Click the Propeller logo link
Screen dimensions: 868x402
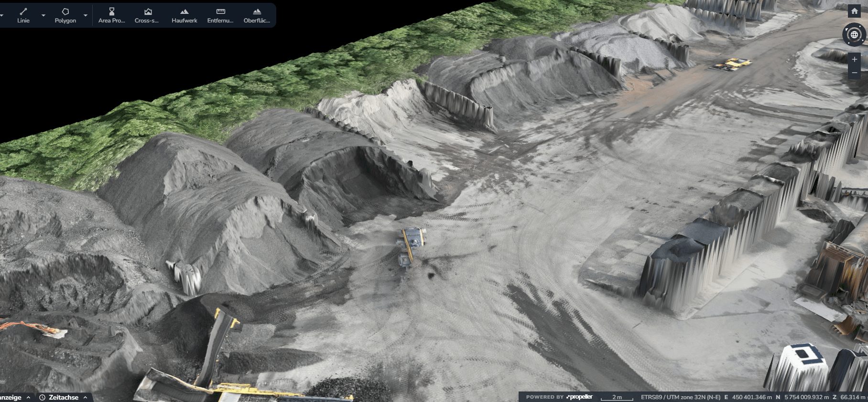pyautogui.click(x=579, y=397)
